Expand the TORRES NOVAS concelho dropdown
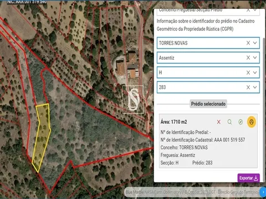 255,43
